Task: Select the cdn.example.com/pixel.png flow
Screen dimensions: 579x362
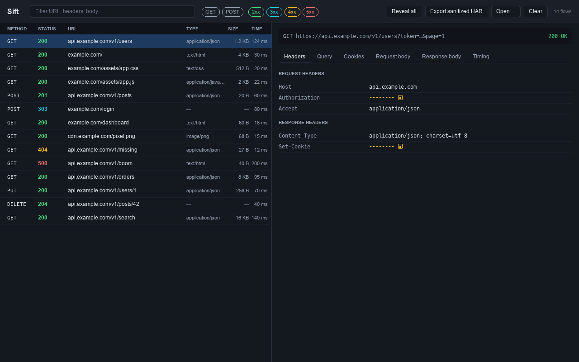Action: click(136, 136)
